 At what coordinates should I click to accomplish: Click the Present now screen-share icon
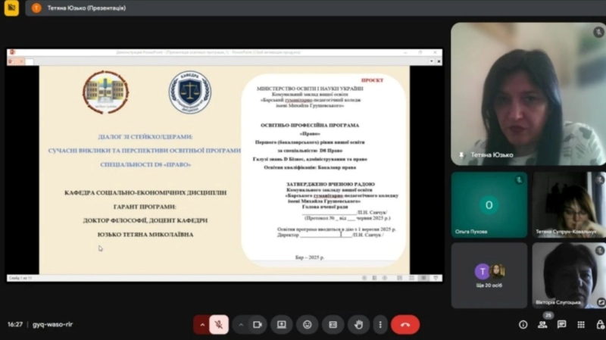(282, 325)
